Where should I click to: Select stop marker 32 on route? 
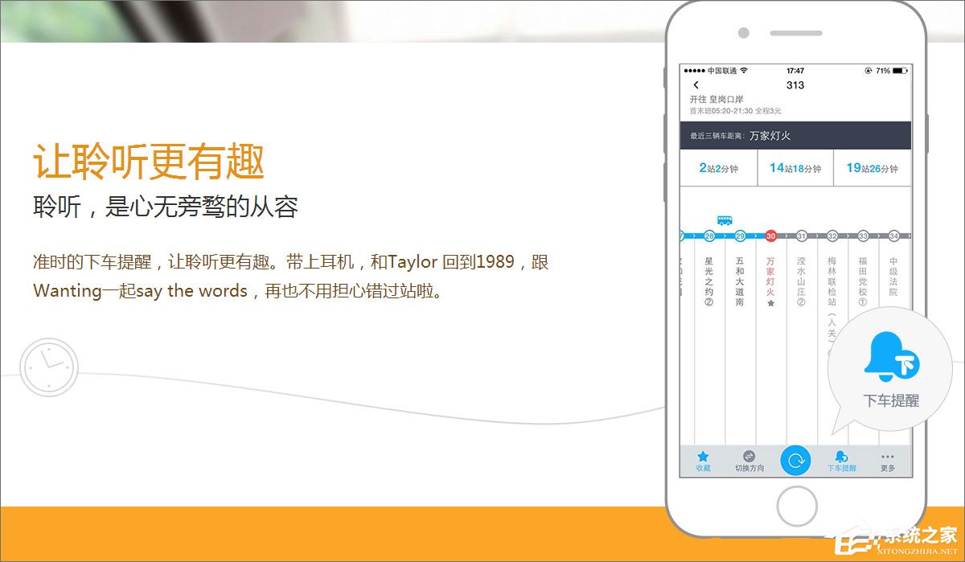click(832, 236)
